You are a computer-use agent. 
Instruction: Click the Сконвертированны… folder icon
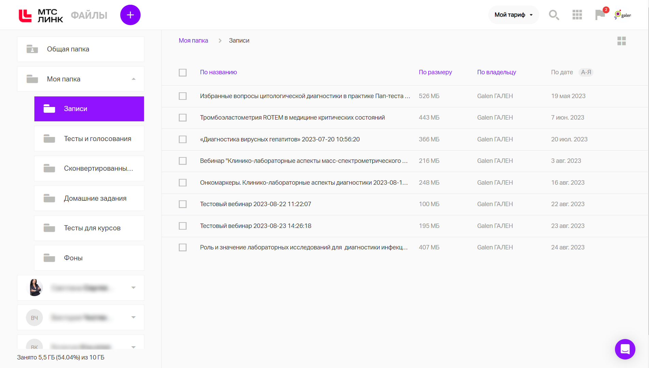(x=49, y=168)
